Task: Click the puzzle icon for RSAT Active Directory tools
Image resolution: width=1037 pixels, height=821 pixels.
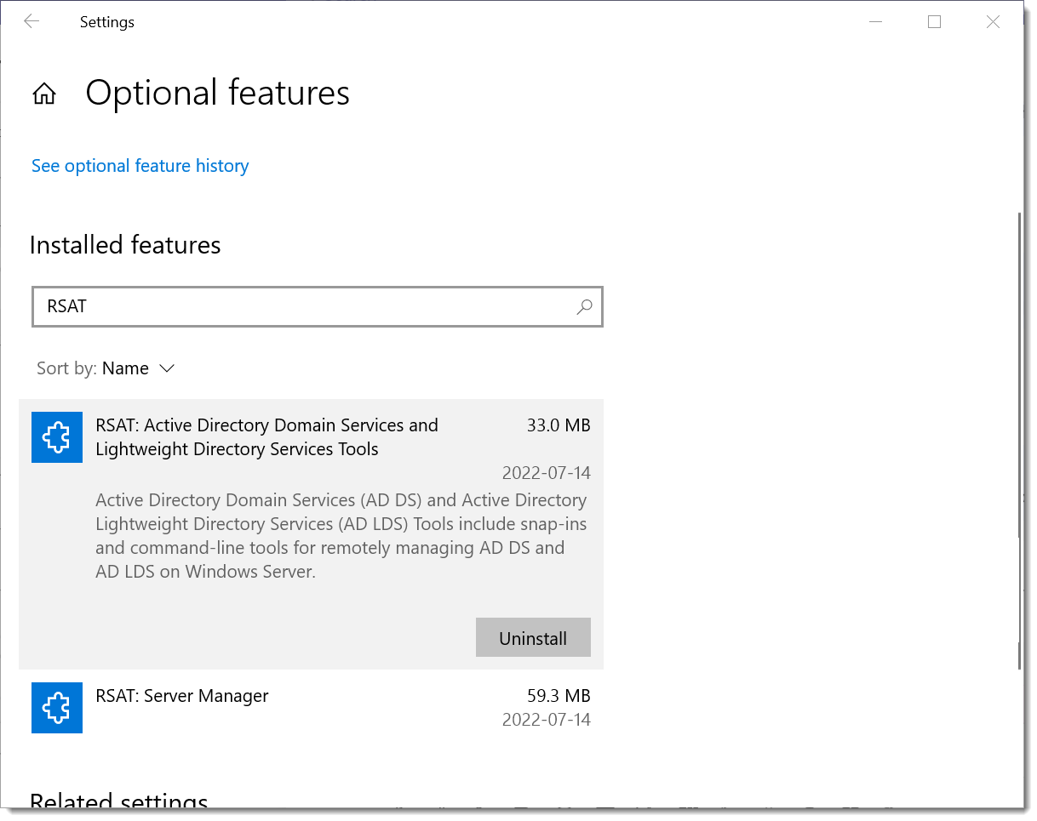Action: pos(57,437)
